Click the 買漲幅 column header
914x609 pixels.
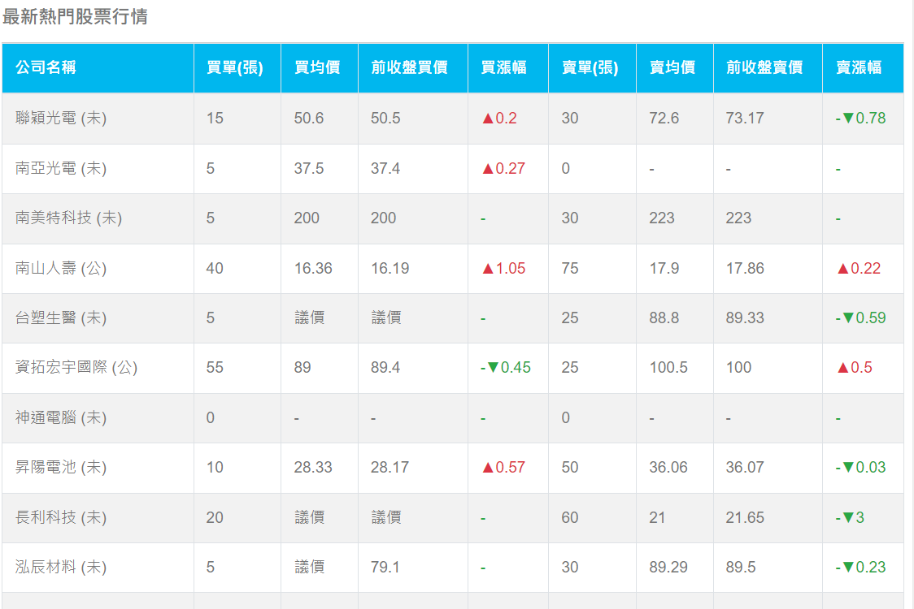click(x=508, y=67)
